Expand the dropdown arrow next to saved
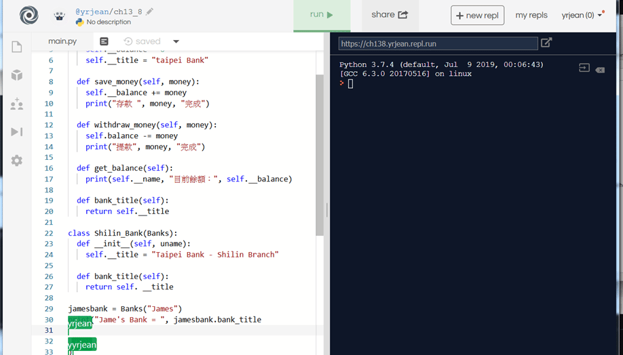Screen dimensions: 623x355 tap(176, 41)
